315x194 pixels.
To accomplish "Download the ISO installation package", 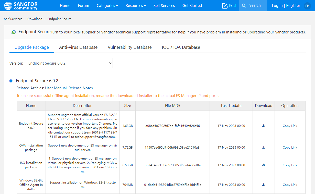I will point(264,165).
